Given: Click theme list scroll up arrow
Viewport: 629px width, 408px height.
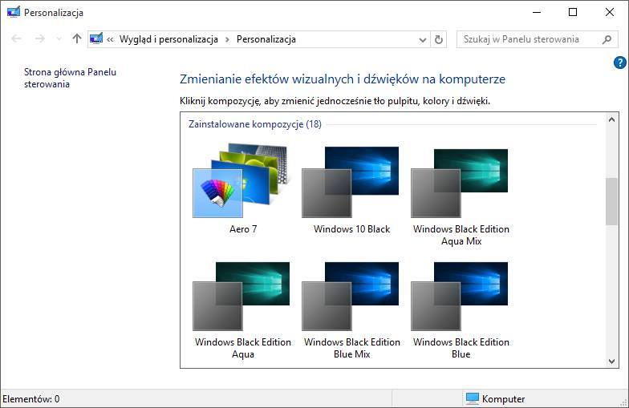Looking at the screenshot, I should pyautogui.click(x=611, y=119).
